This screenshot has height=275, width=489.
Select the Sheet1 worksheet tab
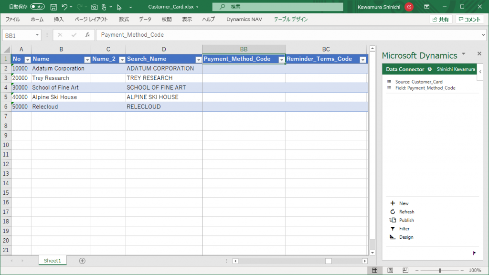[x=53, y=261]
